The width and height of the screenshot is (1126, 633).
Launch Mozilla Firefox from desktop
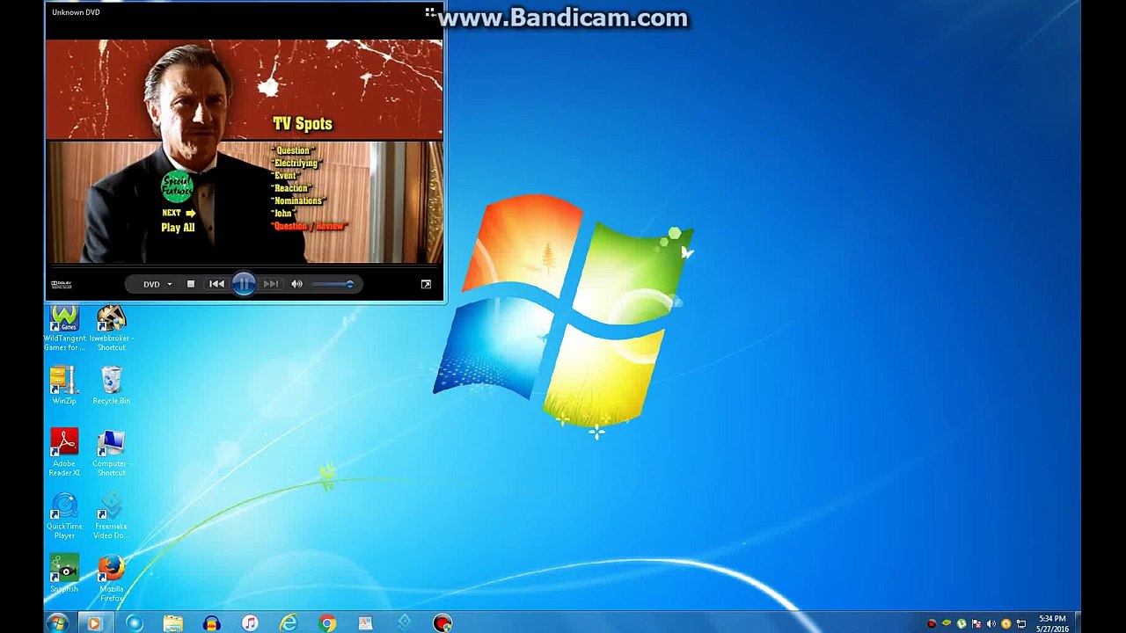tap(112, 578)
